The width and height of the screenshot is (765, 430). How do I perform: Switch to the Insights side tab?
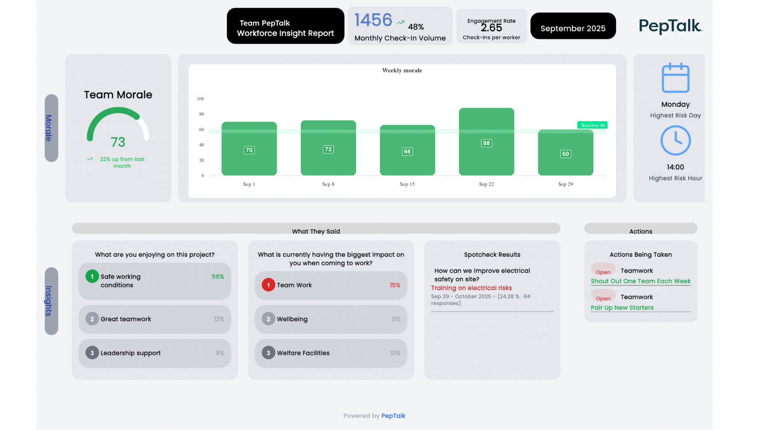pyautogui.click(x=51, y=301)
